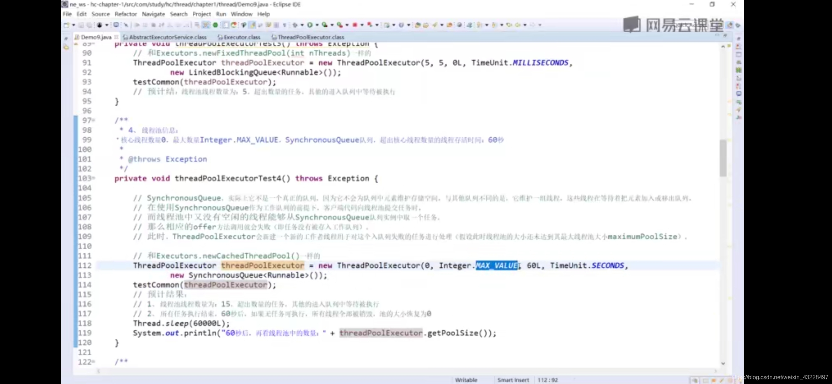
Task: Click the New file toolbar icon
Action: click(x=66, y=25)
